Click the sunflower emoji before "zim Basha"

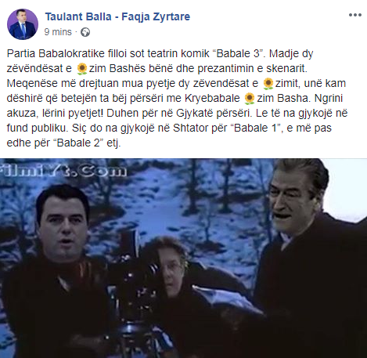point(250,99)
